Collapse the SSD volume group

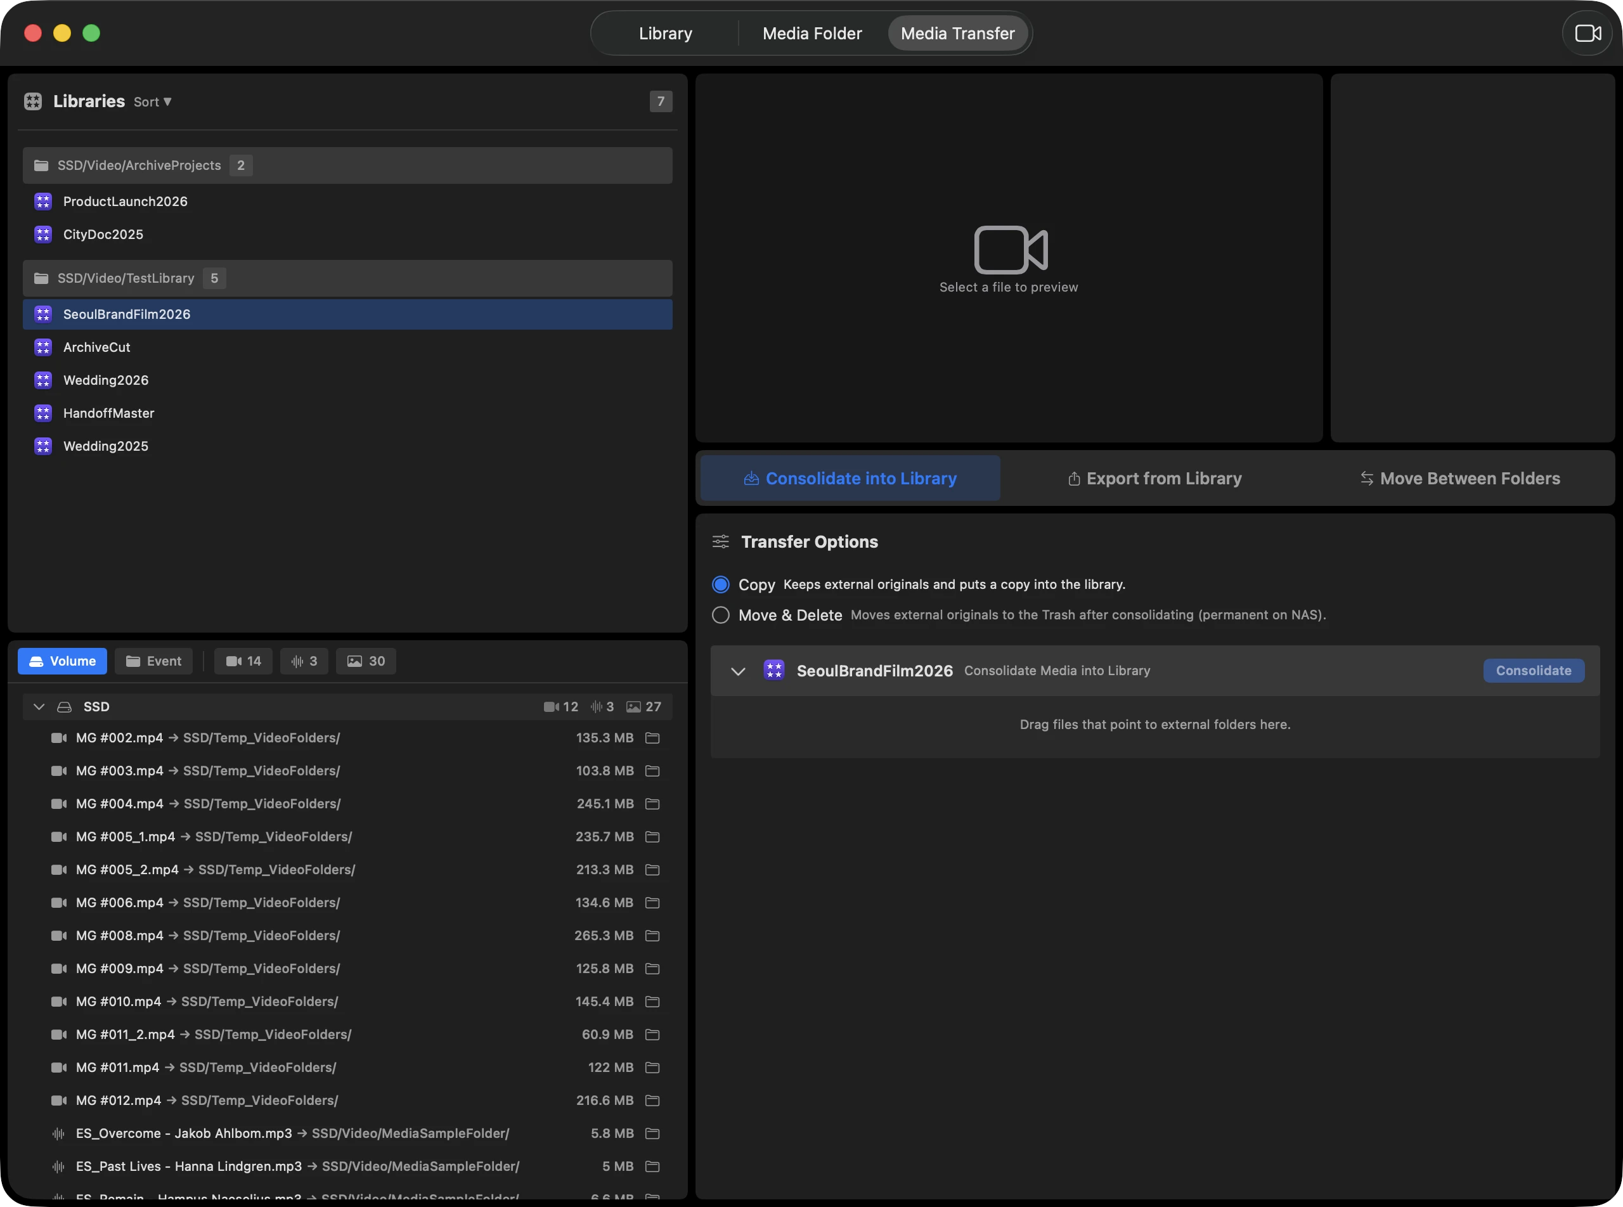click(x=39, y=707)
